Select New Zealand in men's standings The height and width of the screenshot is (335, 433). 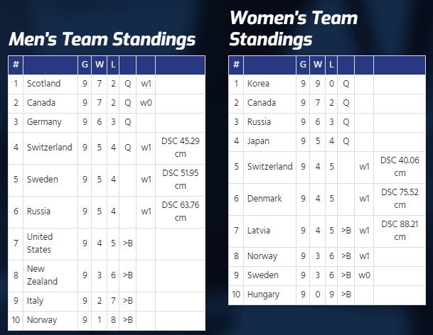(42, 275)
